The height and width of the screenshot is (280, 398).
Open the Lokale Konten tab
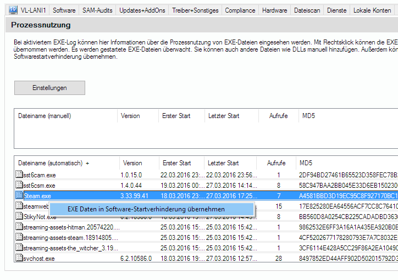pyautogui.click(x=372, y=10)
